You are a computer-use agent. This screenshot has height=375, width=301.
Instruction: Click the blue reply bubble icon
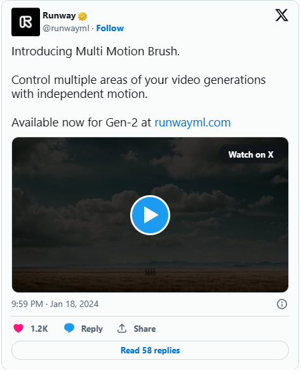pos(69,328)
